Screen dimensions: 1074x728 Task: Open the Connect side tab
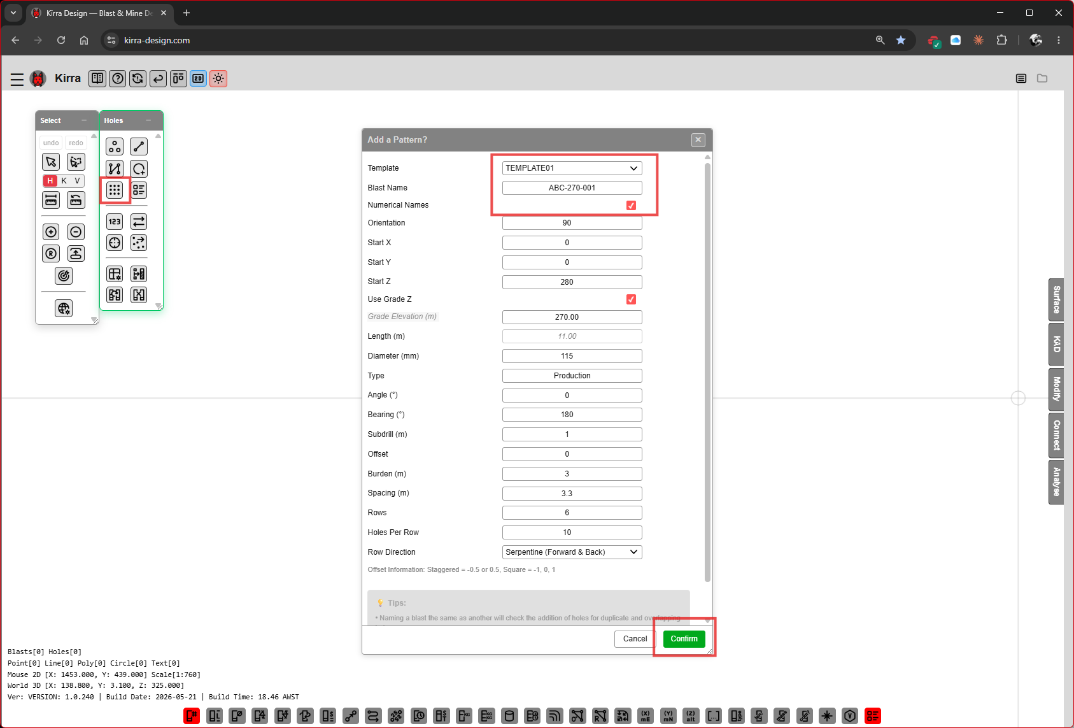pyautogui.click(x=1056, y=435)
